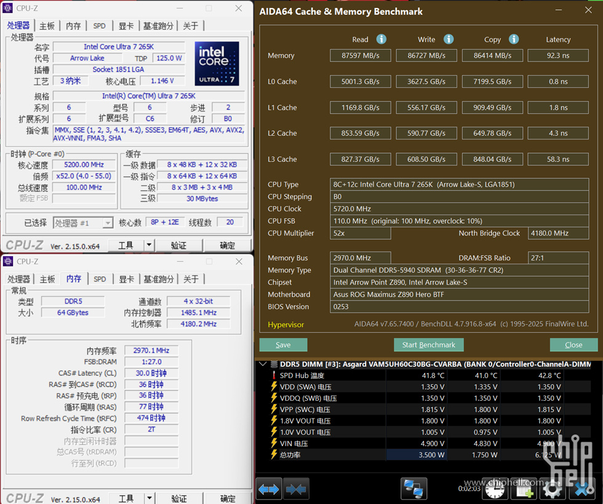Image resolution: width=603 pixels, height=504 pixels.
Task: Click the Motherboard field Asus ROG Maximus Z890 Hero BTF
Action: (459, 294)
